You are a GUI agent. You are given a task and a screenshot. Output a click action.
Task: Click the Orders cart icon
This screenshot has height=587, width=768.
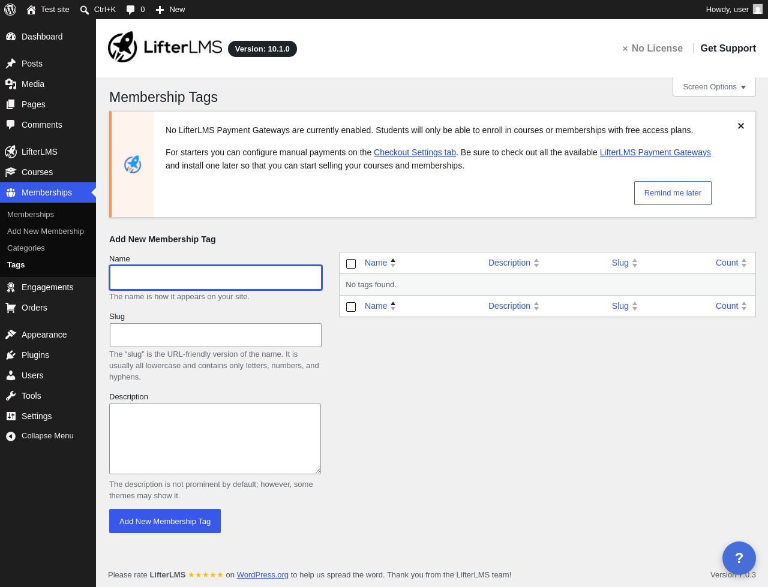pos(11,308)
